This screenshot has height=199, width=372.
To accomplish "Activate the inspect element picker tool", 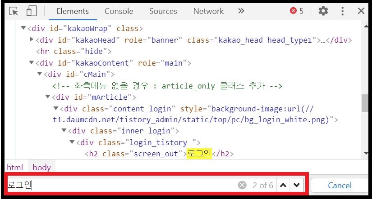I will pyautogui.click(x=14, y=11).
